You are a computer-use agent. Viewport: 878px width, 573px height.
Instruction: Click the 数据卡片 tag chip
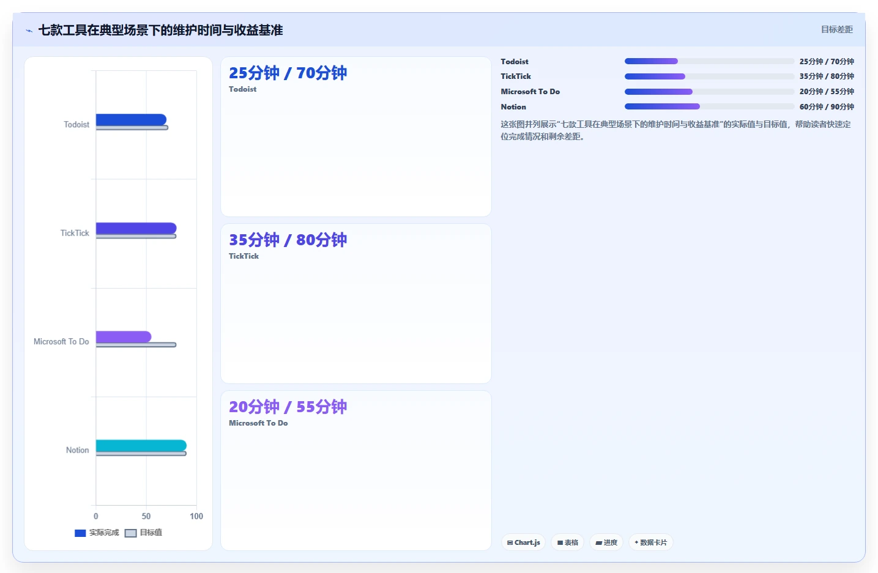pyautogui.click(x=651, y=542)
